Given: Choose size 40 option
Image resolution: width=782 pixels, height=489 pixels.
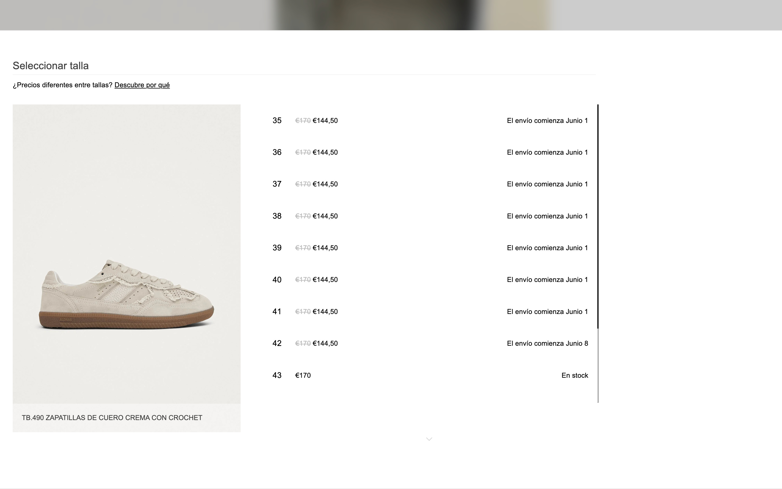Looking at the screenshot, I should [x=430, y=279].
